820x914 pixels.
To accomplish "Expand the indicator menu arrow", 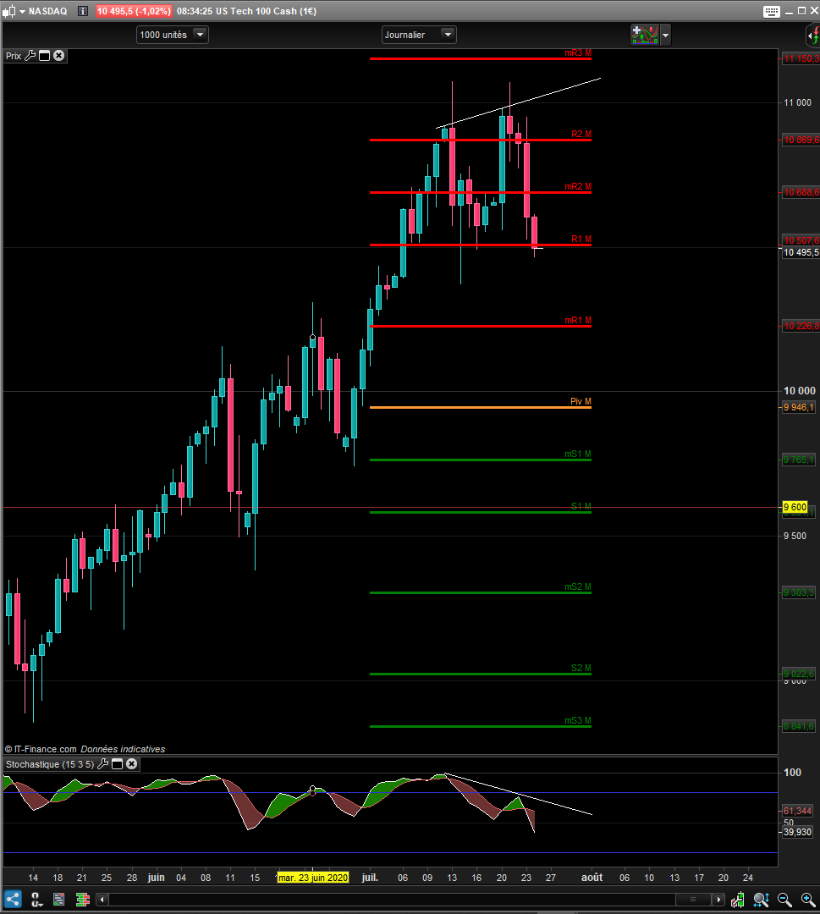I will tap(665, 35).
